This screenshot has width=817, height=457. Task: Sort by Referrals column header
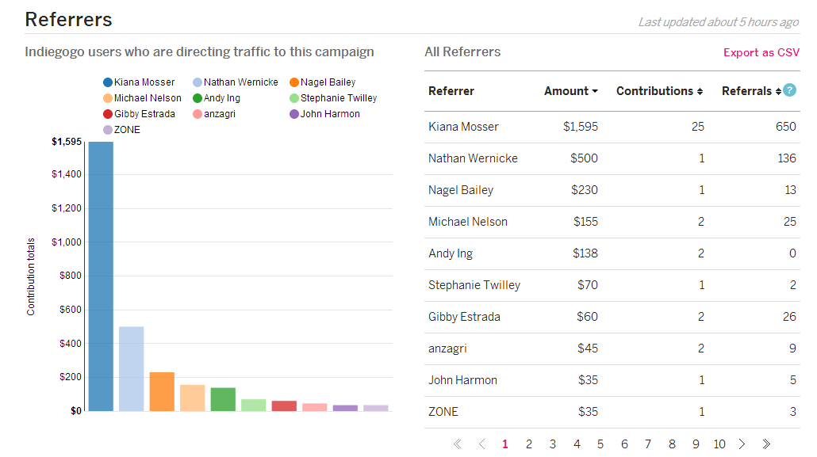(x=750, y=91)
